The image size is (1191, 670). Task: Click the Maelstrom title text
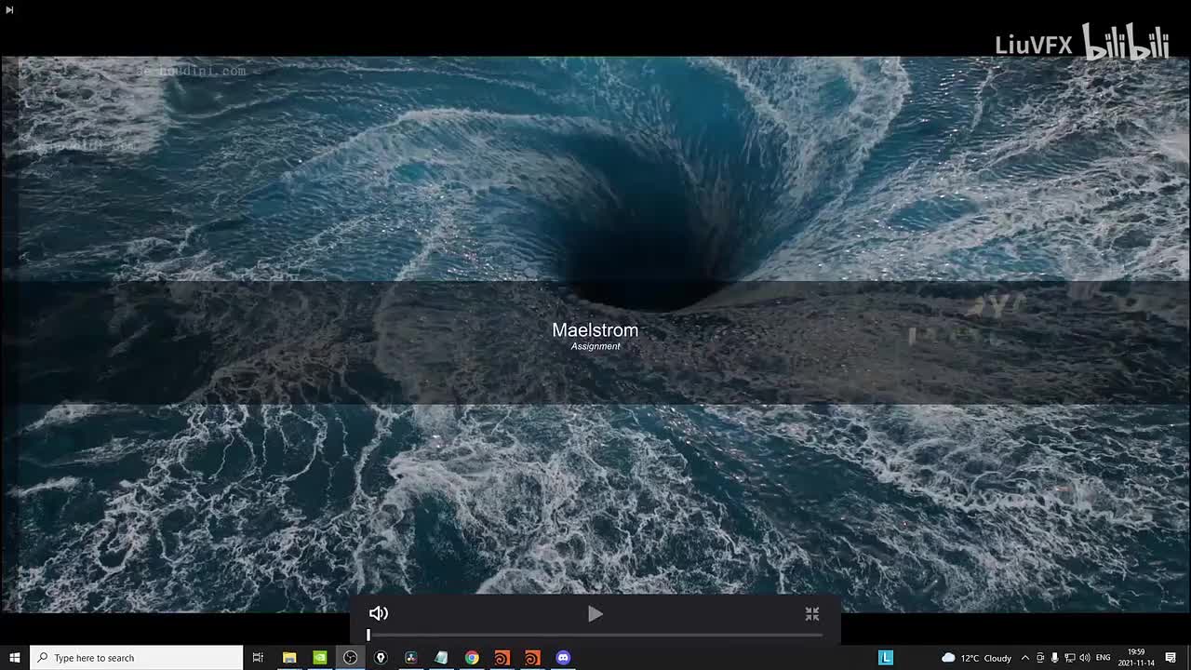point(595,330)
